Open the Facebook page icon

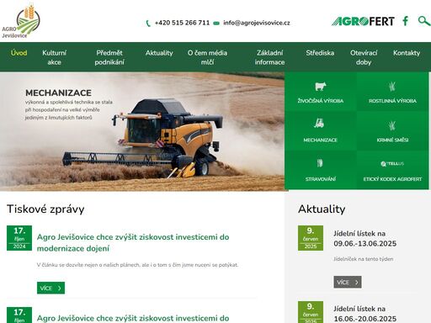click(406, 21)
